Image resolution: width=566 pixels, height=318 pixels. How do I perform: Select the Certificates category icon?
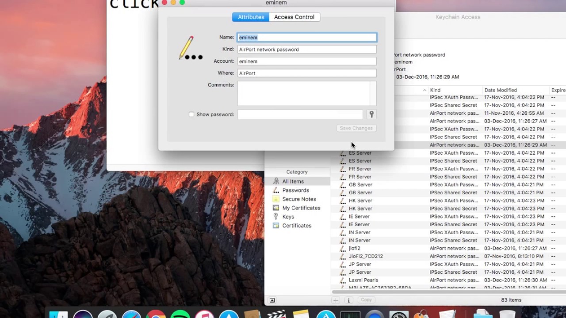[x=276, y=226]
